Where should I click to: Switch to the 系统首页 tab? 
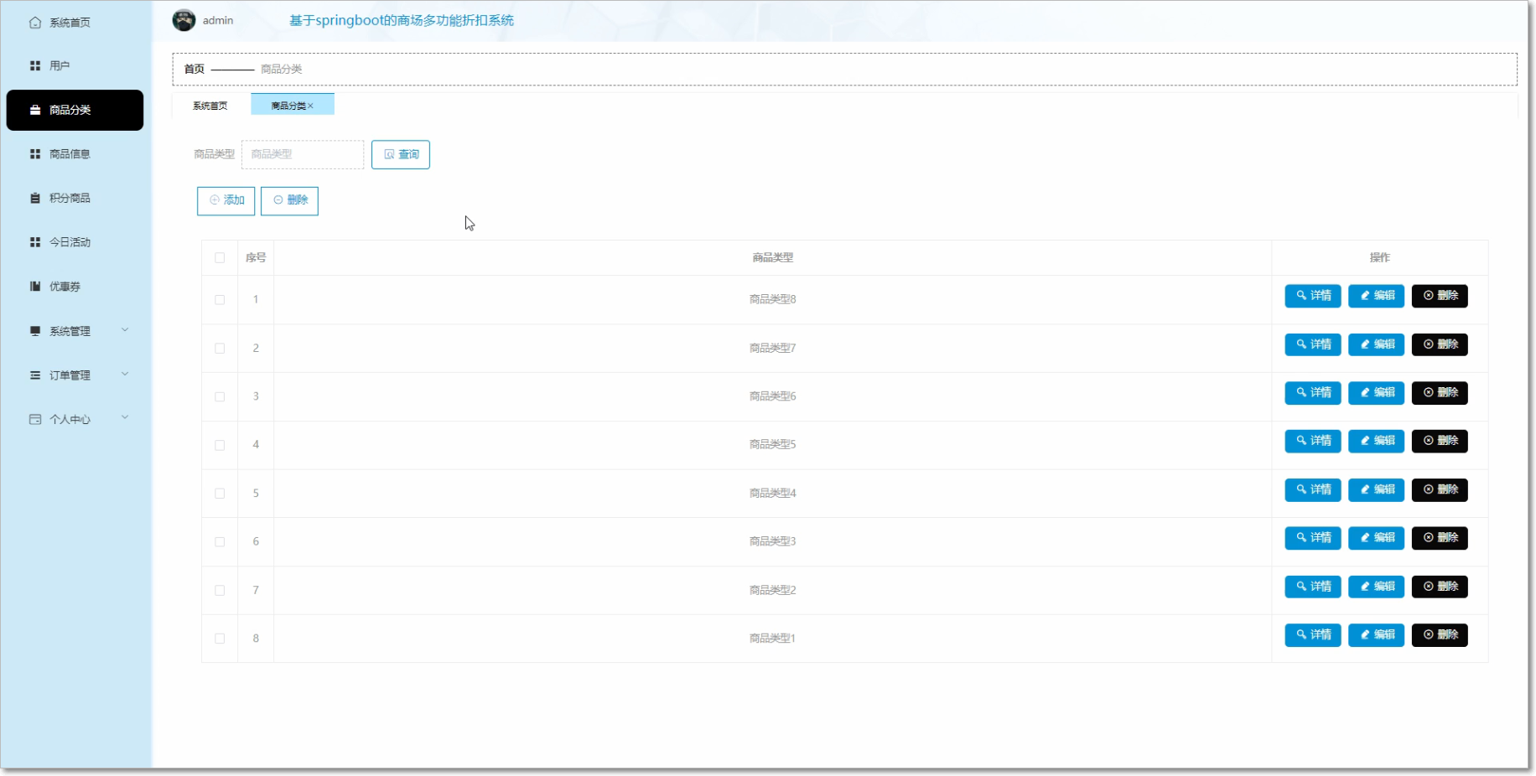(x=210, y=106)
